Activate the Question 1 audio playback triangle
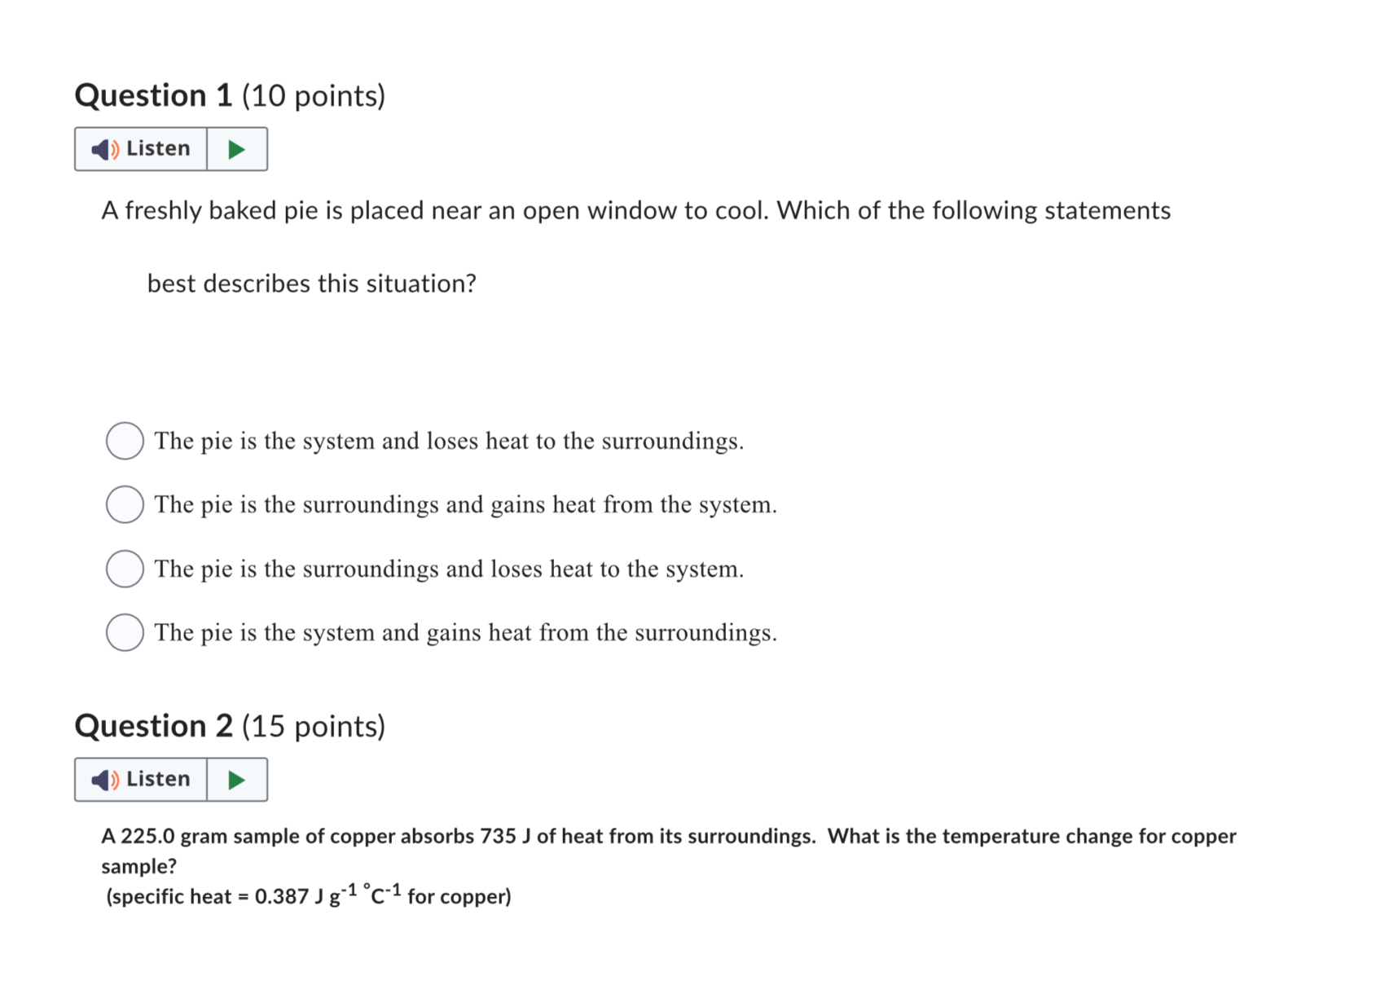The image size is (1389, 1007). pos(236,148)
